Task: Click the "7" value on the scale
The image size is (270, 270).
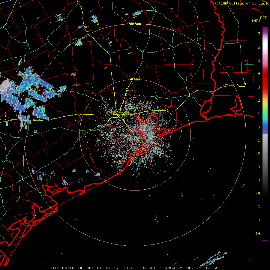Action: [x=259, y=34]
